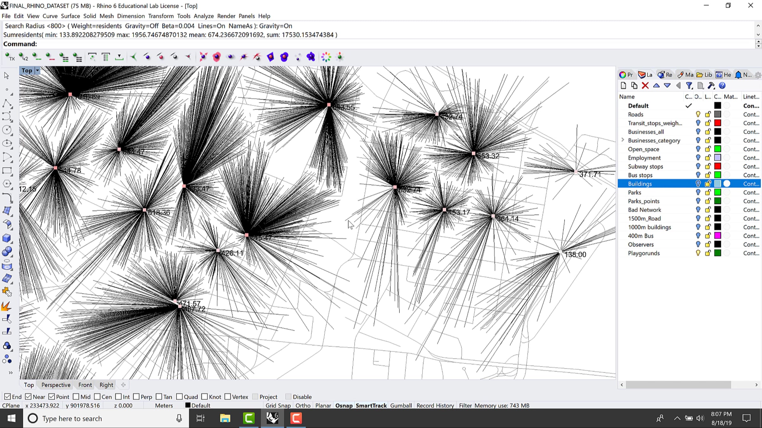Enable the Quad osnap checkbox
The height and width of the screenshot is (428, 762).
(179, 397)
